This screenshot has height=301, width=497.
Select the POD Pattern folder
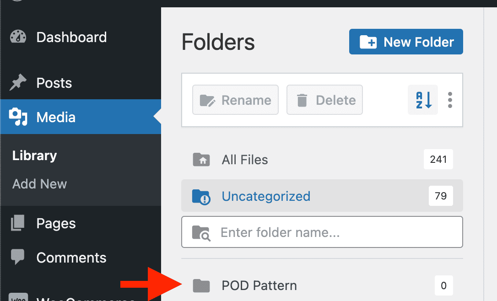tap(259, 285)
